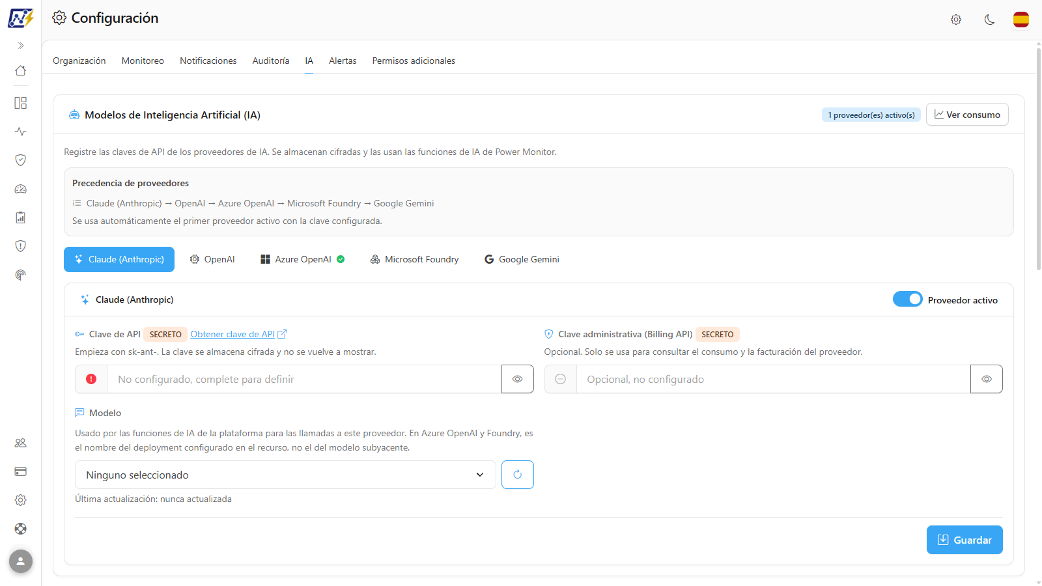This screenshot has height=586, width=1042.
Task: Switch to the Auditoría tab
Action: pos(271,61)
